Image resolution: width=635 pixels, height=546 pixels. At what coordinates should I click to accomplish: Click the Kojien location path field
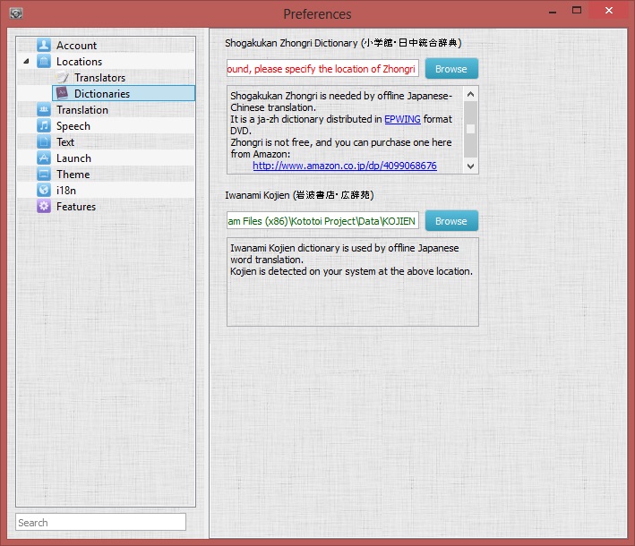click(x=322, y=221)
